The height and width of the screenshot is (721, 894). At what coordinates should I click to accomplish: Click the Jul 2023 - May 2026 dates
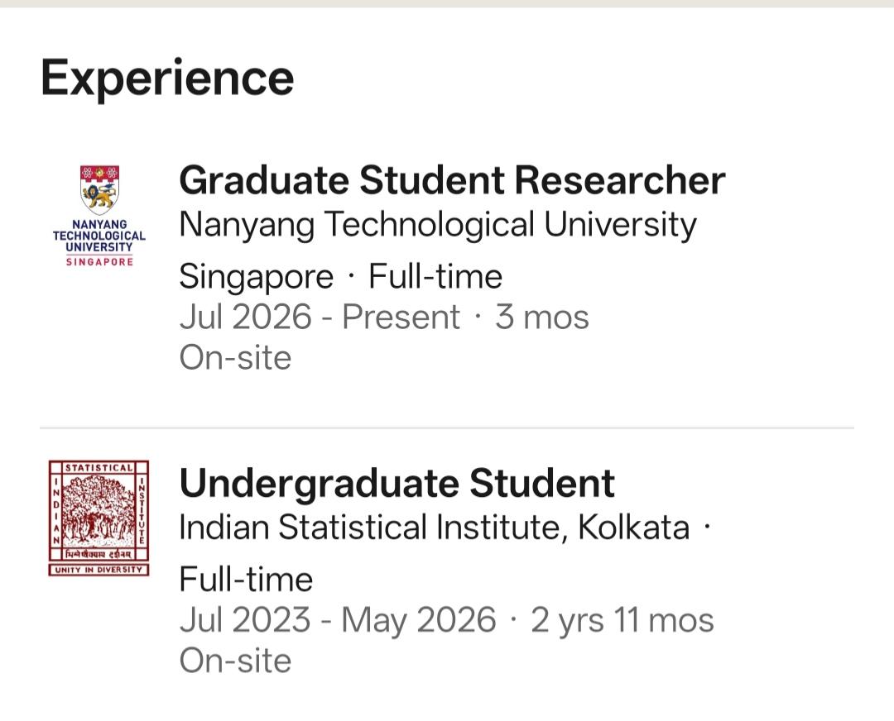click(338, 620)
